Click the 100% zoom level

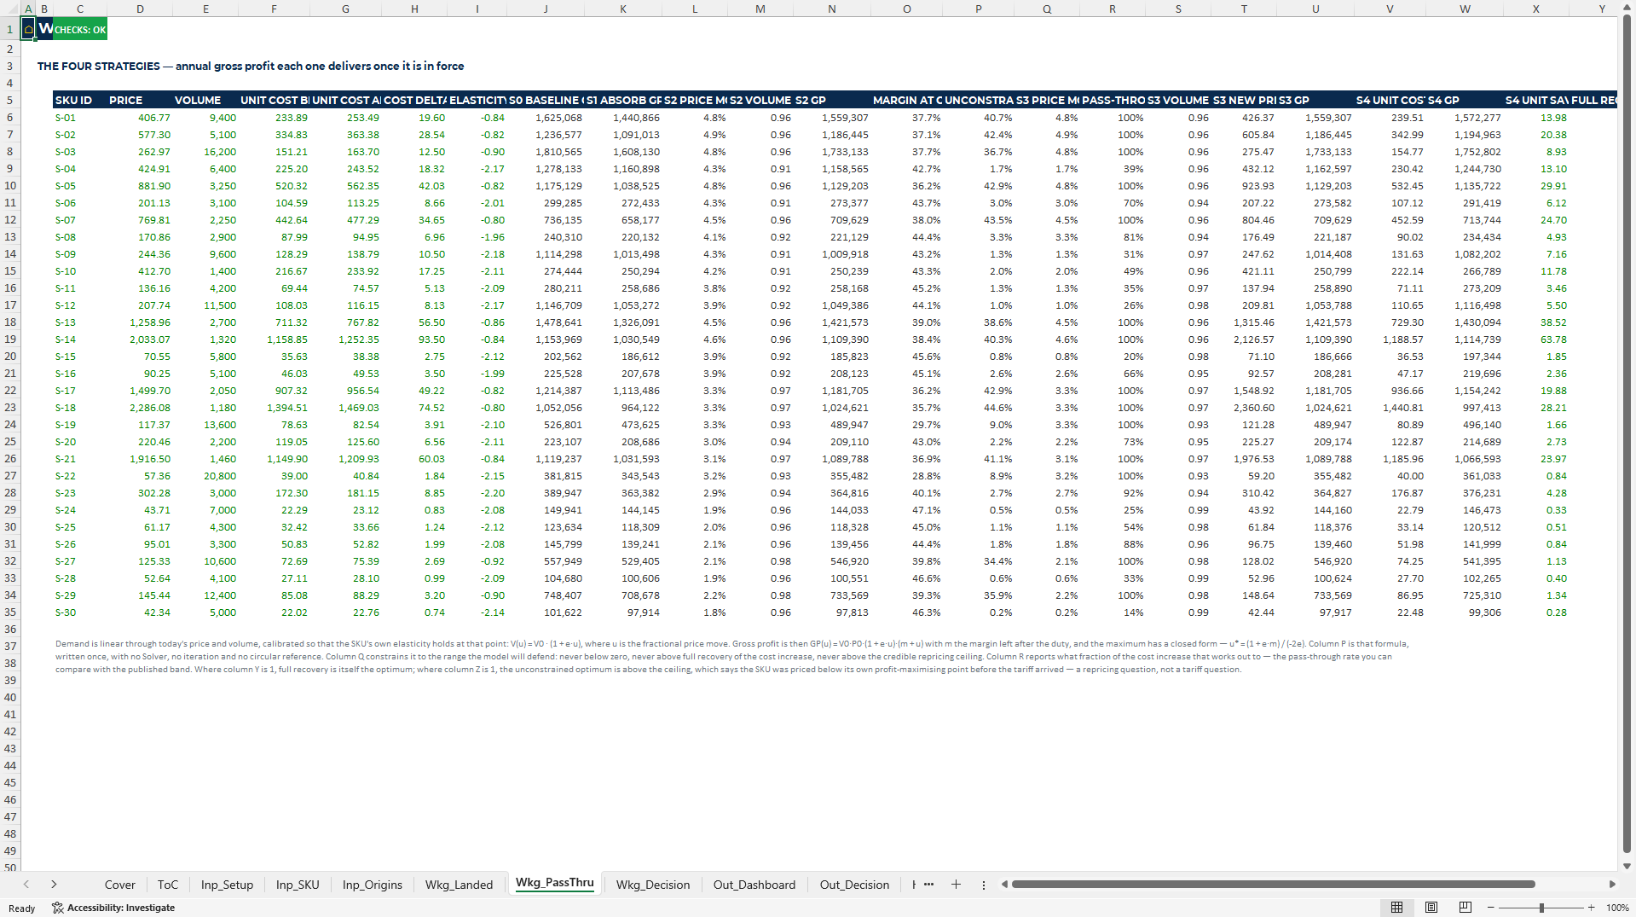point(1617,908)
